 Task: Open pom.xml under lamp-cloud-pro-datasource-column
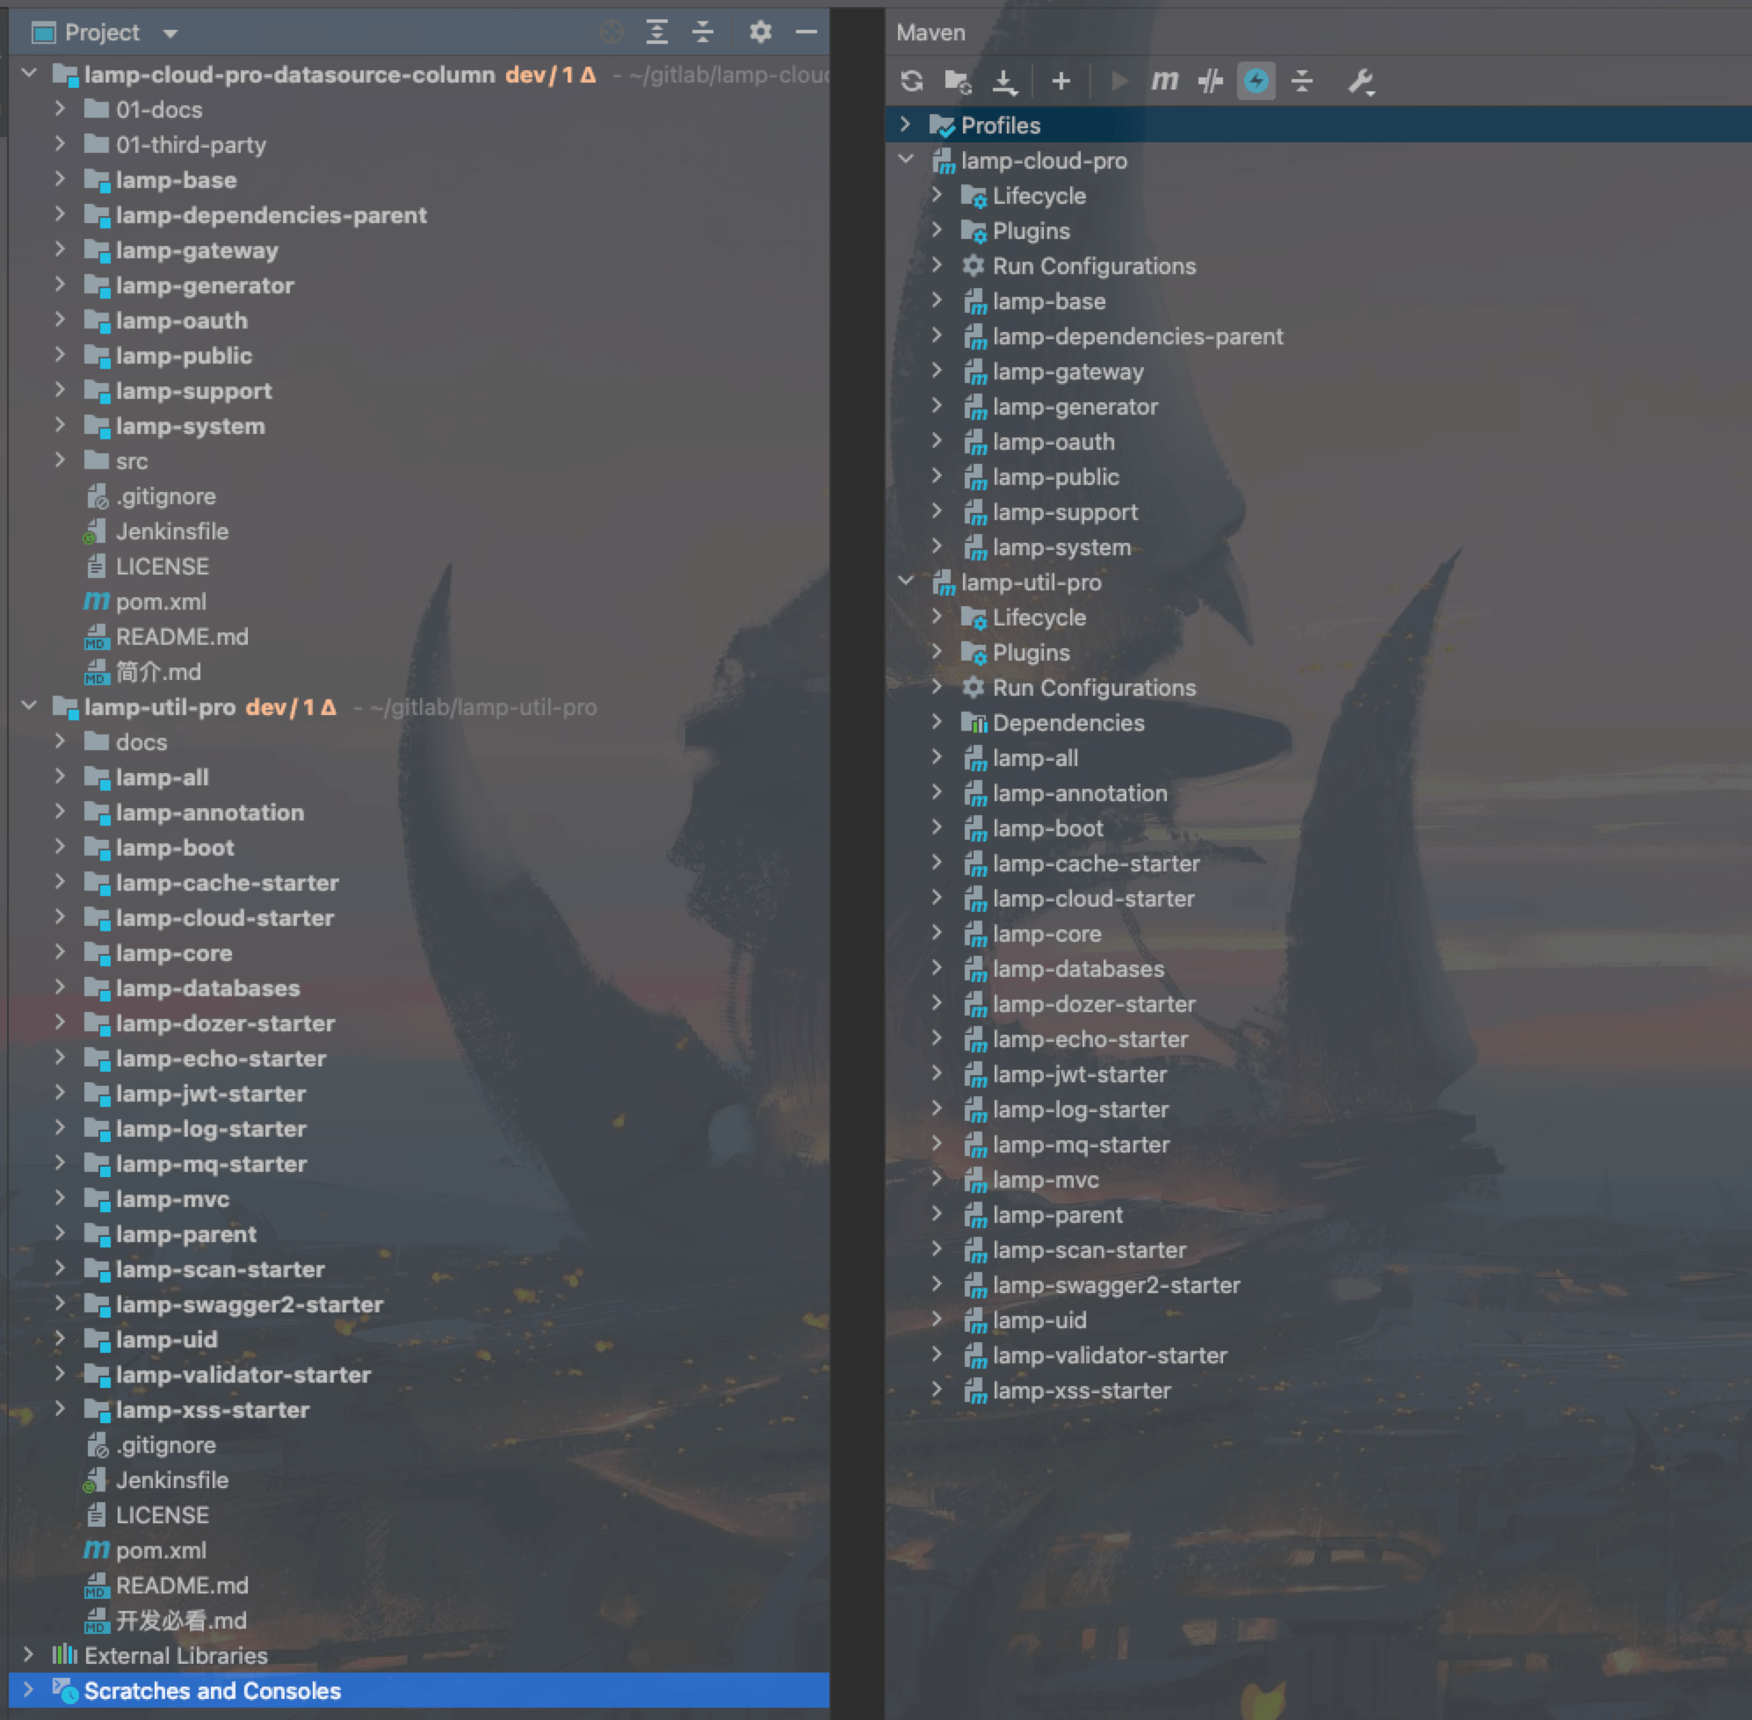pyautogui.click(x=161, y=602)
